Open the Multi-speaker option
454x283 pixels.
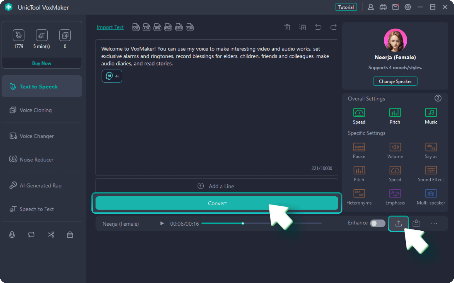click(x=431, y=197)
